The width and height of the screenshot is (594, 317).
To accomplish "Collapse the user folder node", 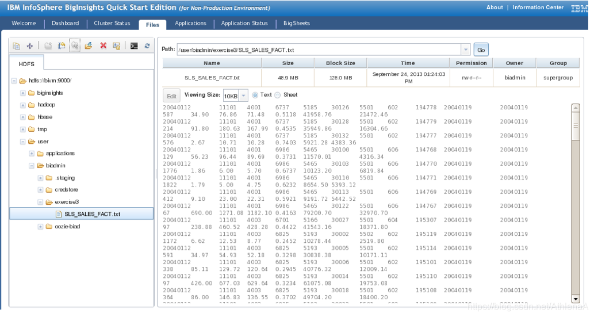I will pyautogui.click(x=23, y=142).
